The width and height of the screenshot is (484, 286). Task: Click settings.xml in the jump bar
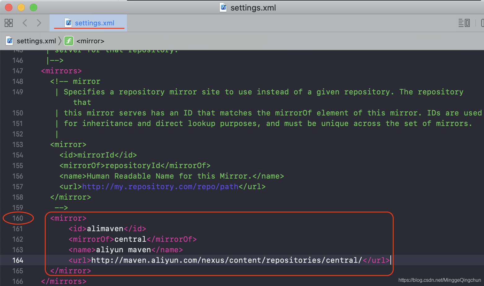[x=36, y=41]
